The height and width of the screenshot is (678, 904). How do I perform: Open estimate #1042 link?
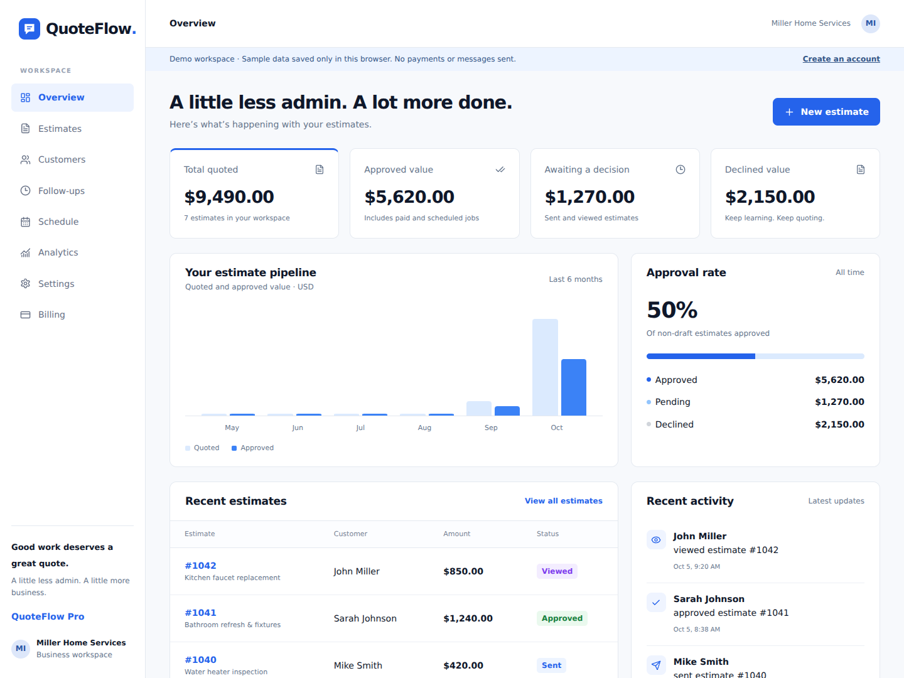(x=200, y=566)
